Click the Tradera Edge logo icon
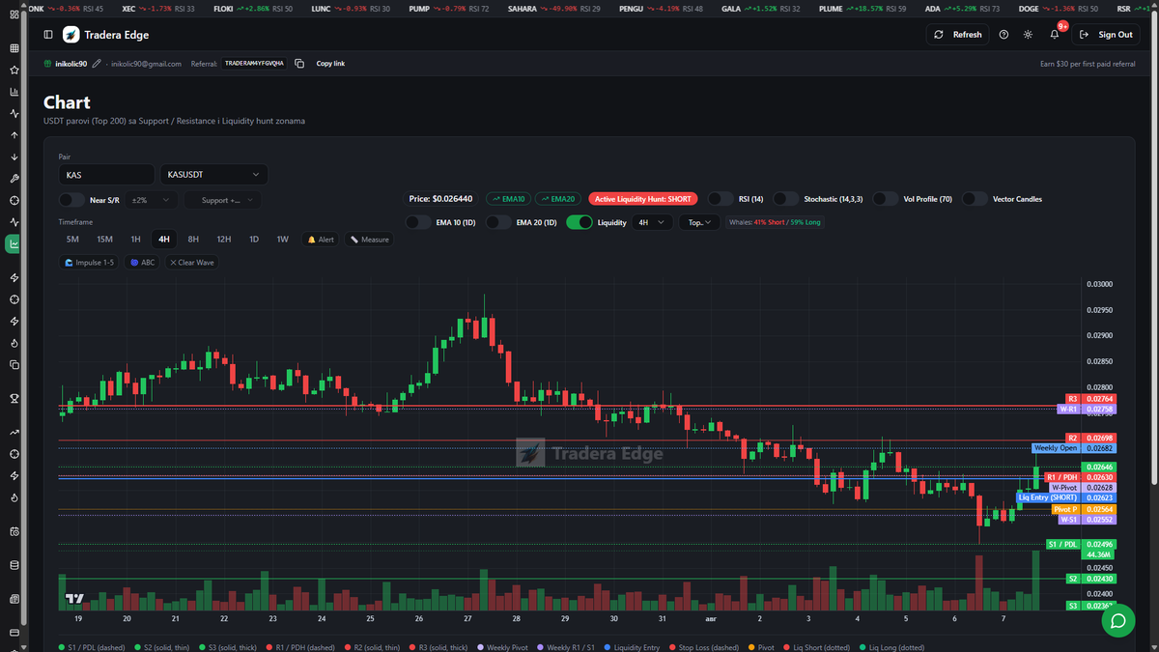 point(71,35)
